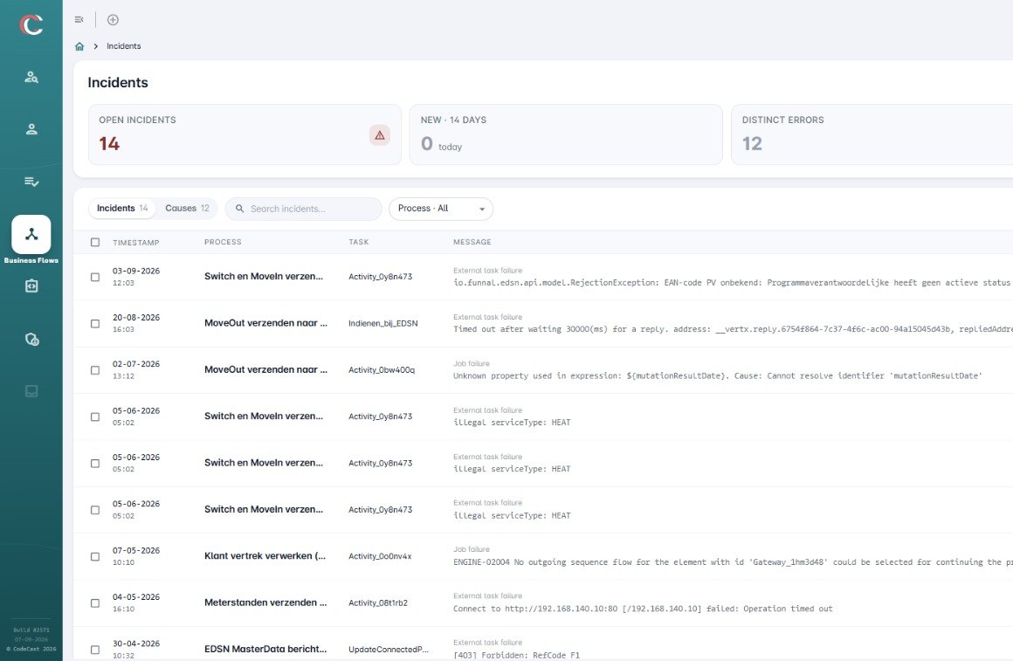Sort by MESSAGE column header
Screen dimensions: 1013x661
472,242
